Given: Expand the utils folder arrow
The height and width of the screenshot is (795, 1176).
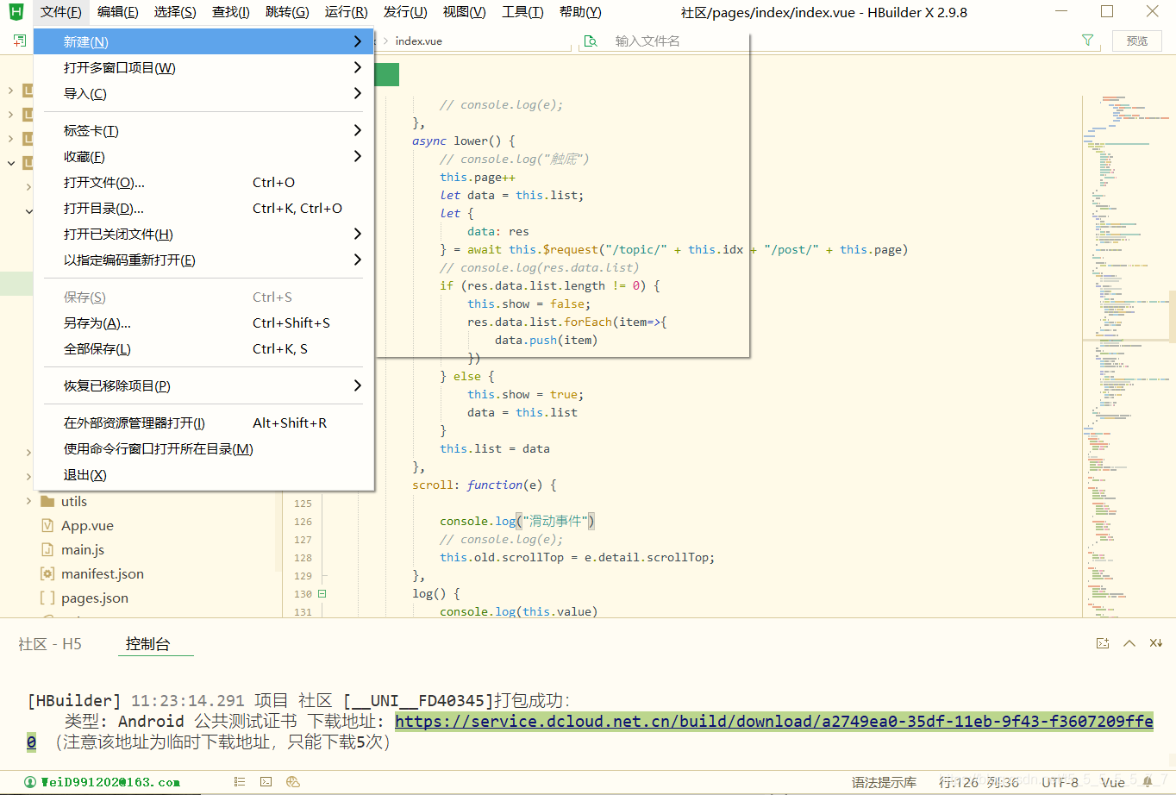Looking at the screenshot, I should 28,501.
